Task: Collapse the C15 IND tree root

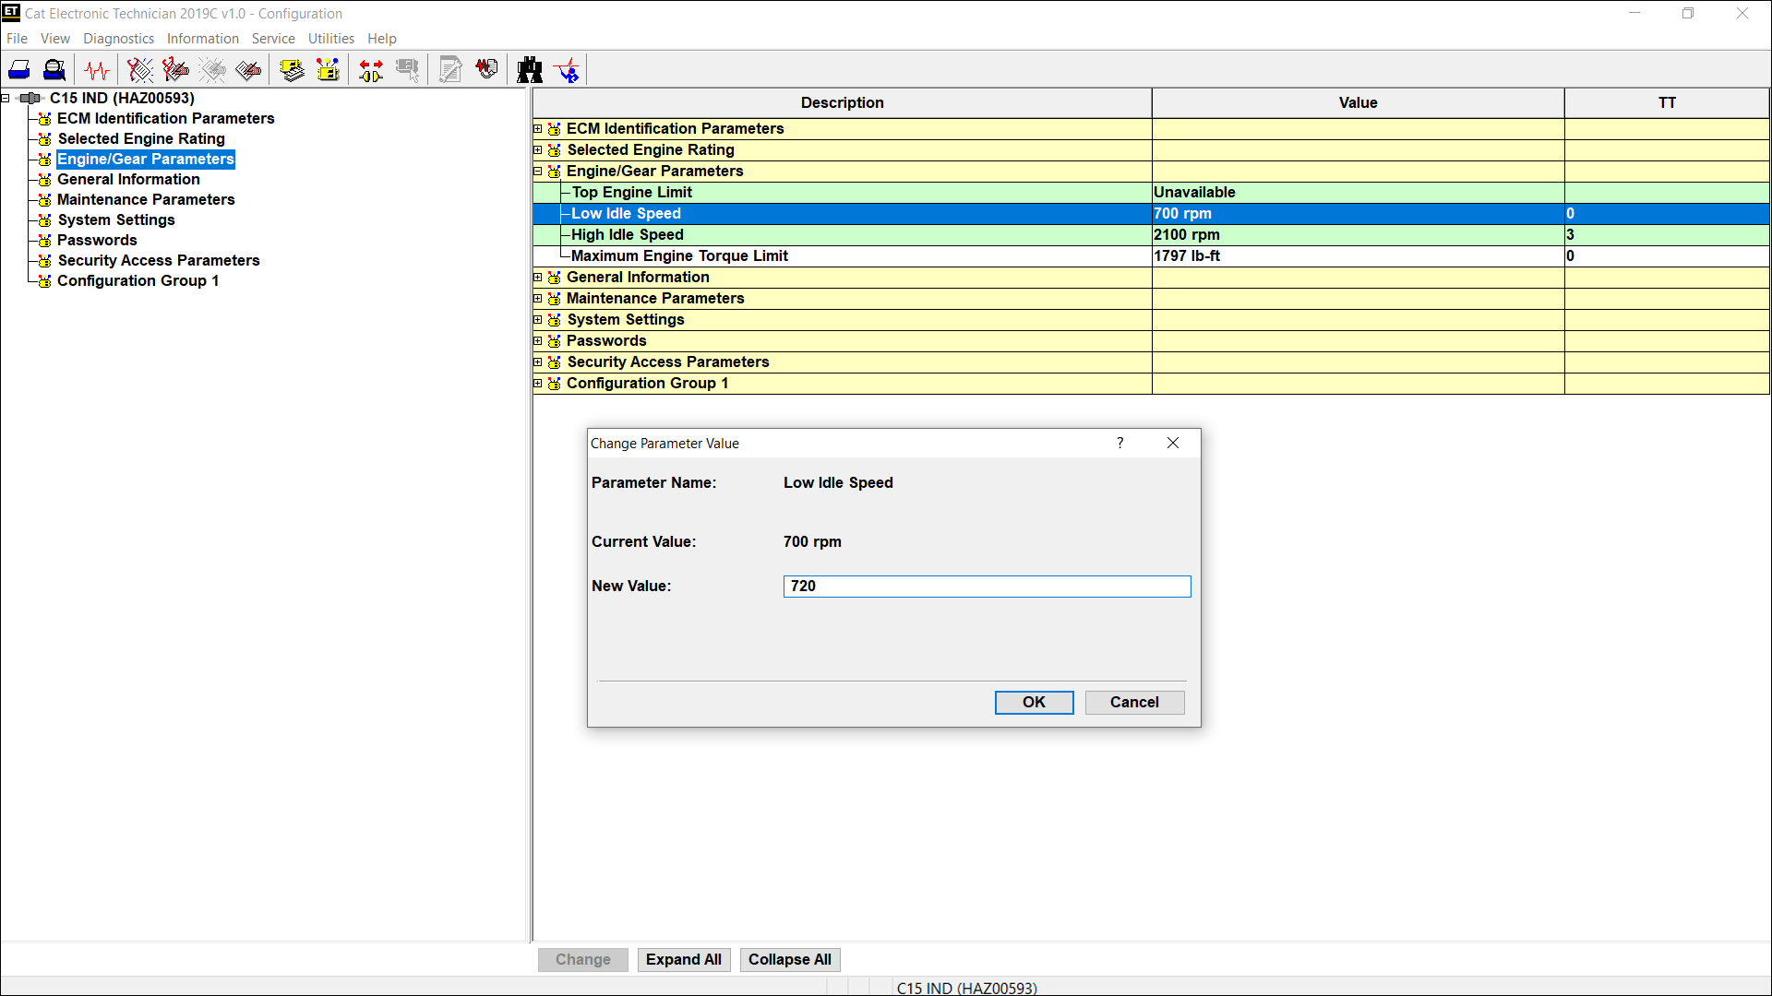Action: 6,99
